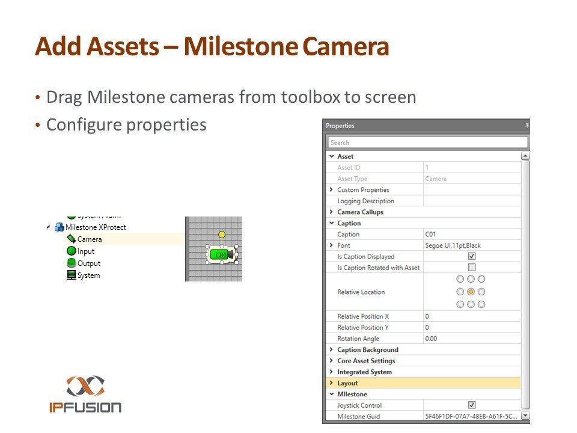Click scrollbar up arrow in Properties
Image resolution: width=577 pixels, height=433 pixels.
[x=525, y=156]
